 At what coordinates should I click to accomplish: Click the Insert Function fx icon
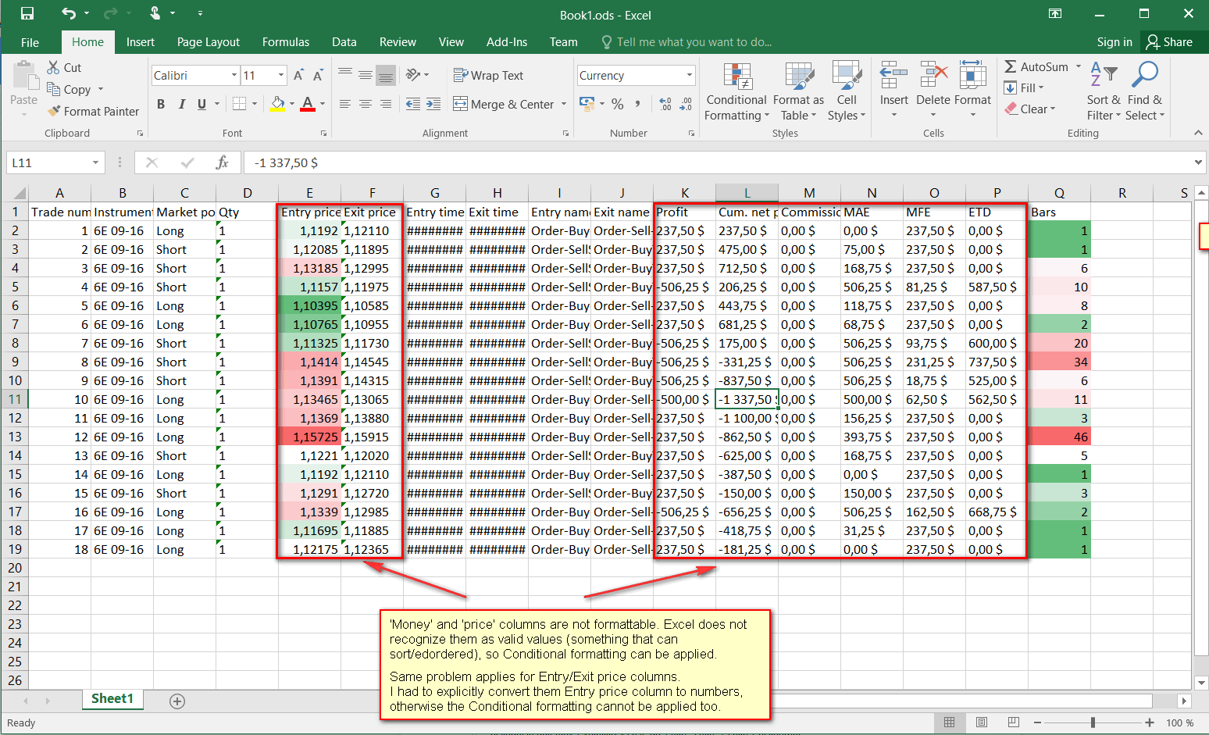[x=222, y=162]
